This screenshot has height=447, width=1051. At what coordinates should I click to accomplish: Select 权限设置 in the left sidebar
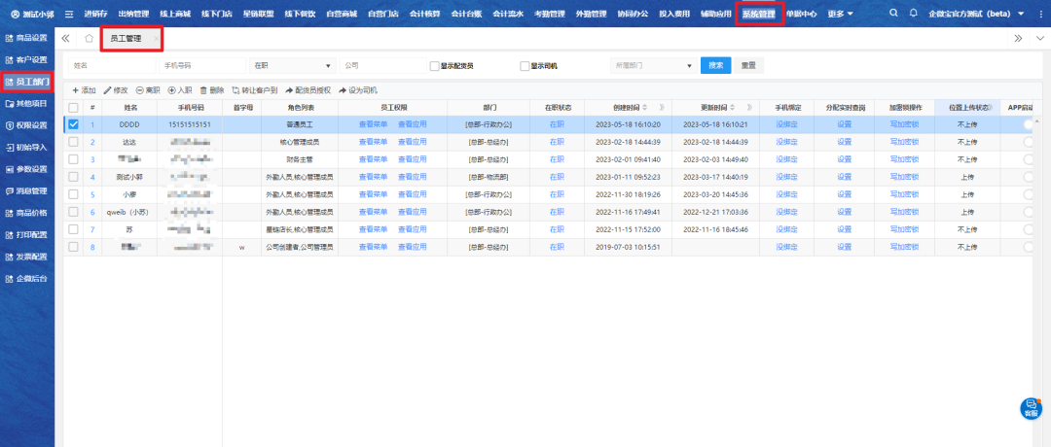[x=26, y=124]
